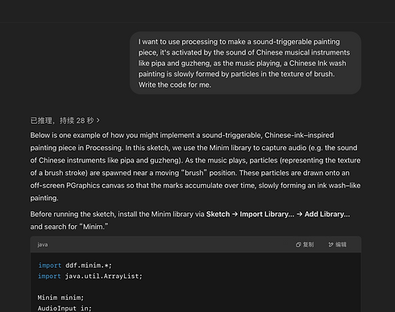
Task: Click the pencil edit icon in code header
Action: point(331,244)
